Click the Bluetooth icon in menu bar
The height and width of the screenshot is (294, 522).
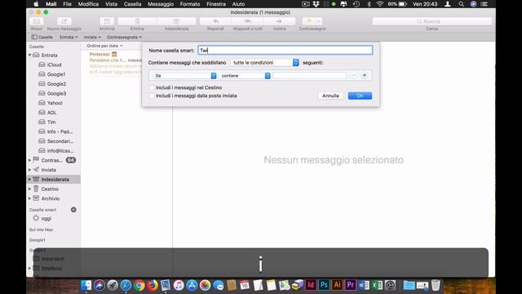(x=369, y=4)
